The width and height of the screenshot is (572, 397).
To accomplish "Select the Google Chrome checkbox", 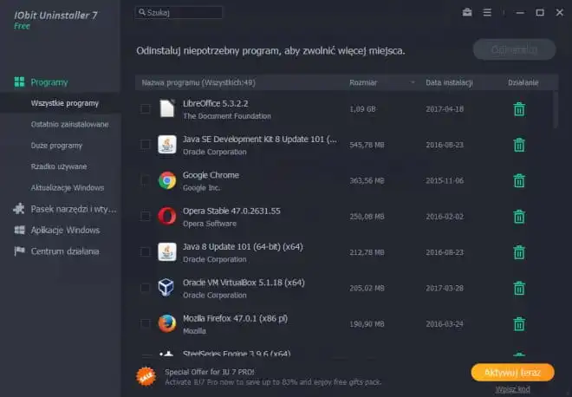I will pos(146,180).
